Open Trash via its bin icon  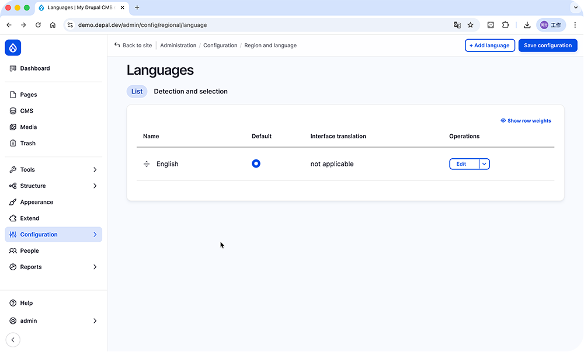pyautogui.click(x=13, y=144)
